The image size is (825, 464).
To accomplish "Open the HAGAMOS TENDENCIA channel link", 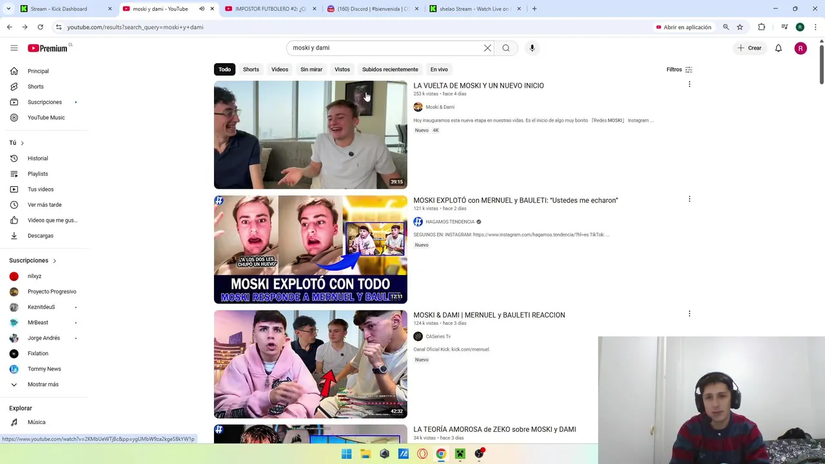I will pos(450,222).
